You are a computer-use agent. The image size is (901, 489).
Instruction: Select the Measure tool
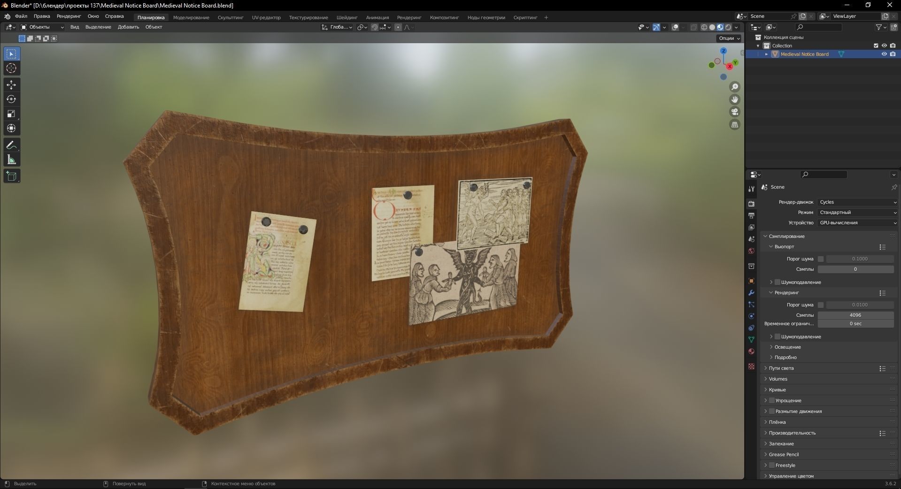click(11, 159)
